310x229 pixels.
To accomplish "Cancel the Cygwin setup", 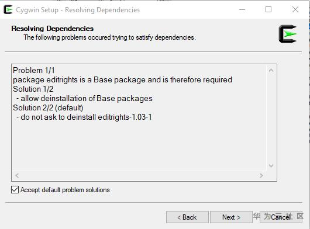I will tap(281, 217).
